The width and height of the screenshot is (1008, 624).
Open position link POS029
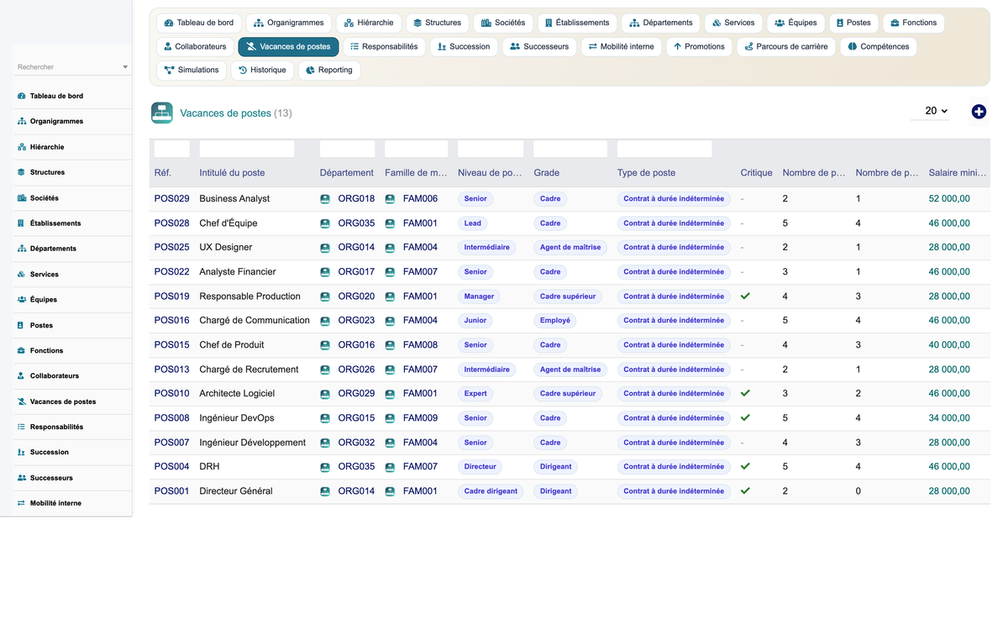pos(172,199)
